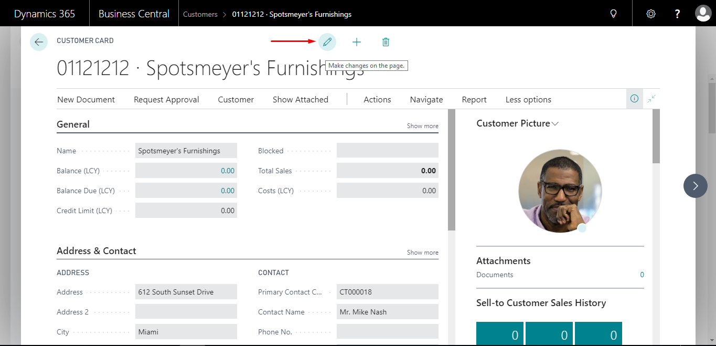Go back using the left arrow icon
The height and width of the screenshot is (346, 716).
(39, 42)
